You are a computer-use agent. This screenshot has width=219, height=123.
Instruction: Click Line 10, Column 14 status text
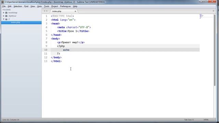click(11, 120)
